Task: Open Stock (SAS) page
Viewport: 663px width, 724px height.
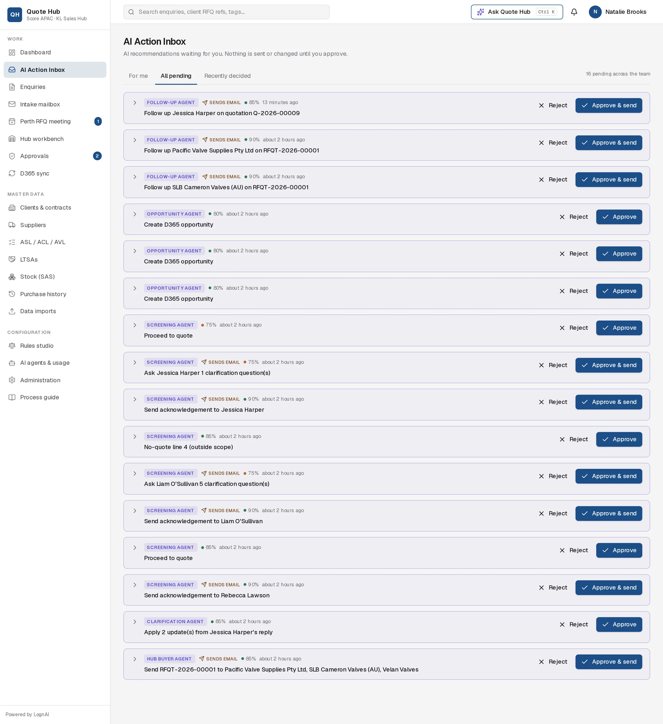Action: (x=55, y=277)
